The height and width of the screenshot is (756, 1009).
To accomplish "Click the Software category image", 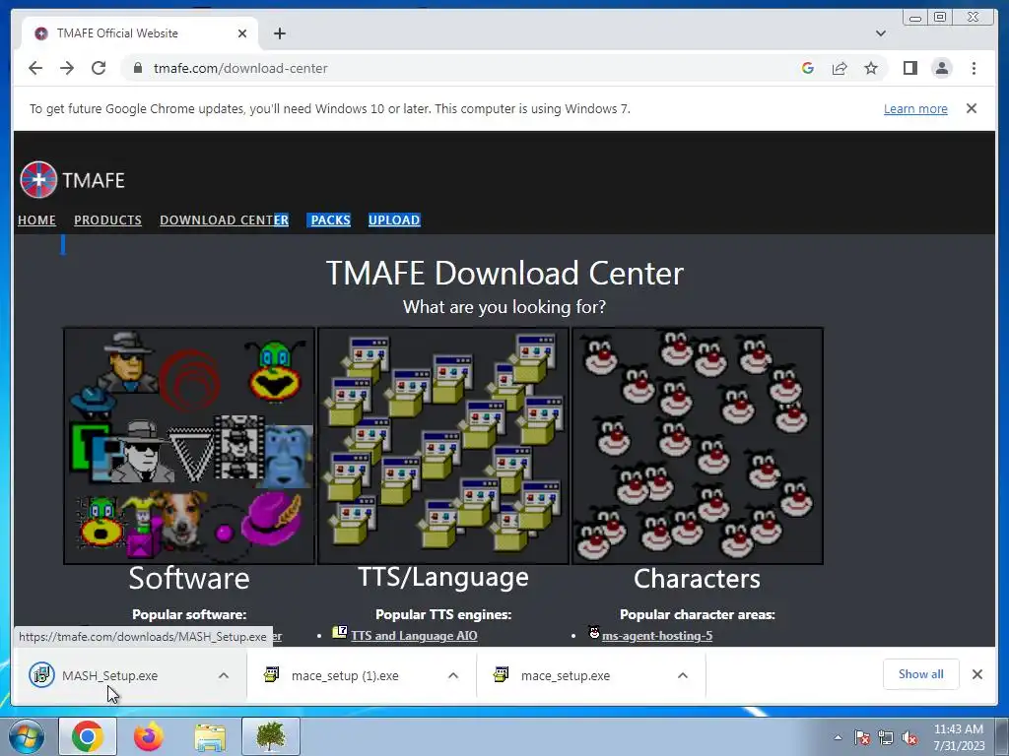I will (189, 446).
